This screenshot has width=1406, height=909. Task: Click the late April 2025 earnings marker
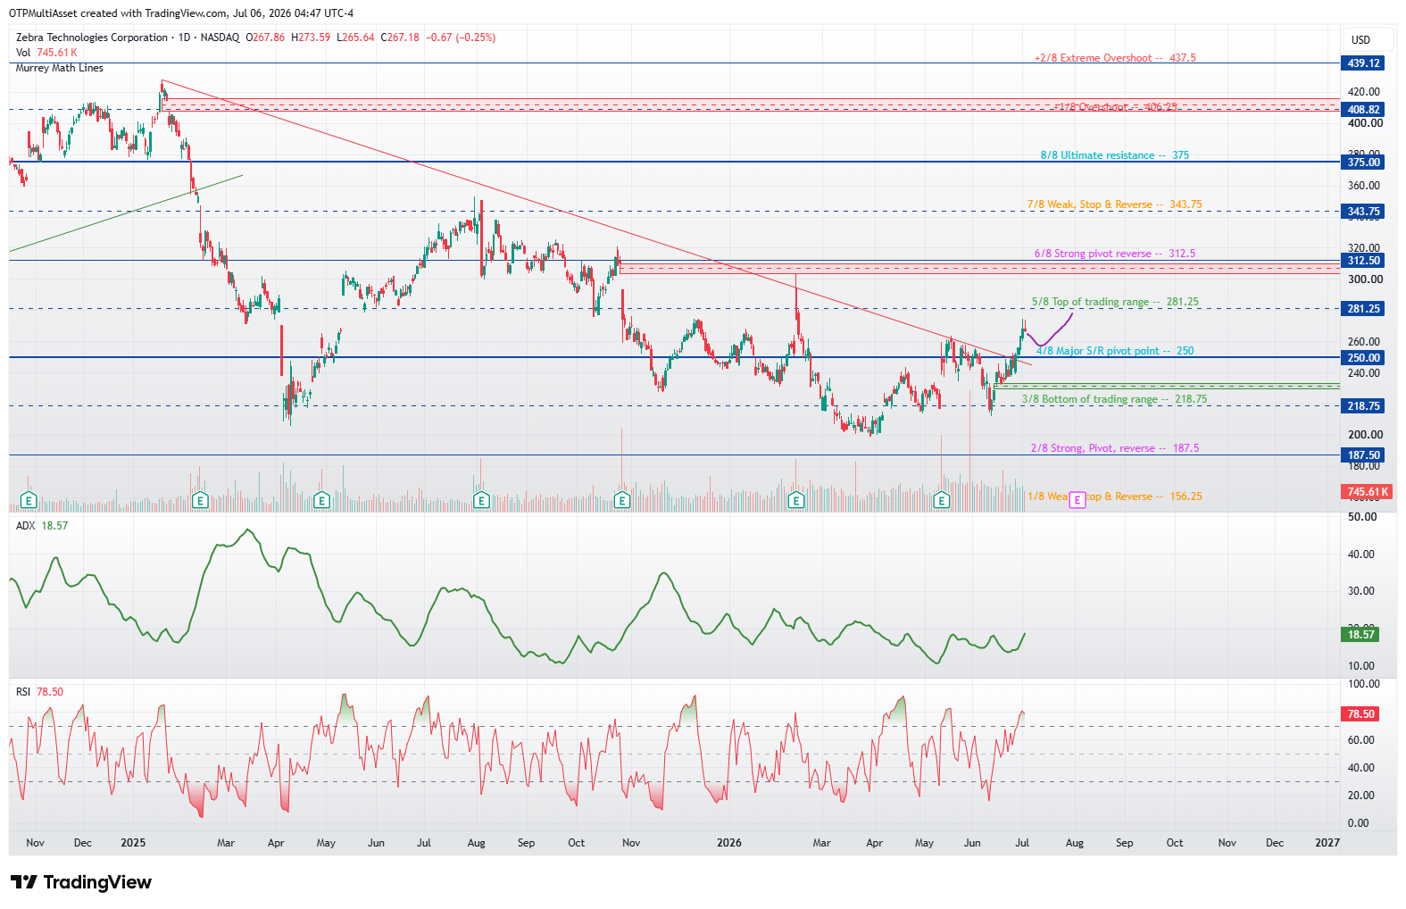pos(321,501)
